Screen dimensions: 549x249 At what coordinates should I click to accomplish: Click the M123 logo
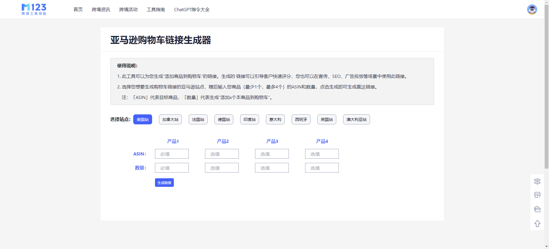coord(34,9)
